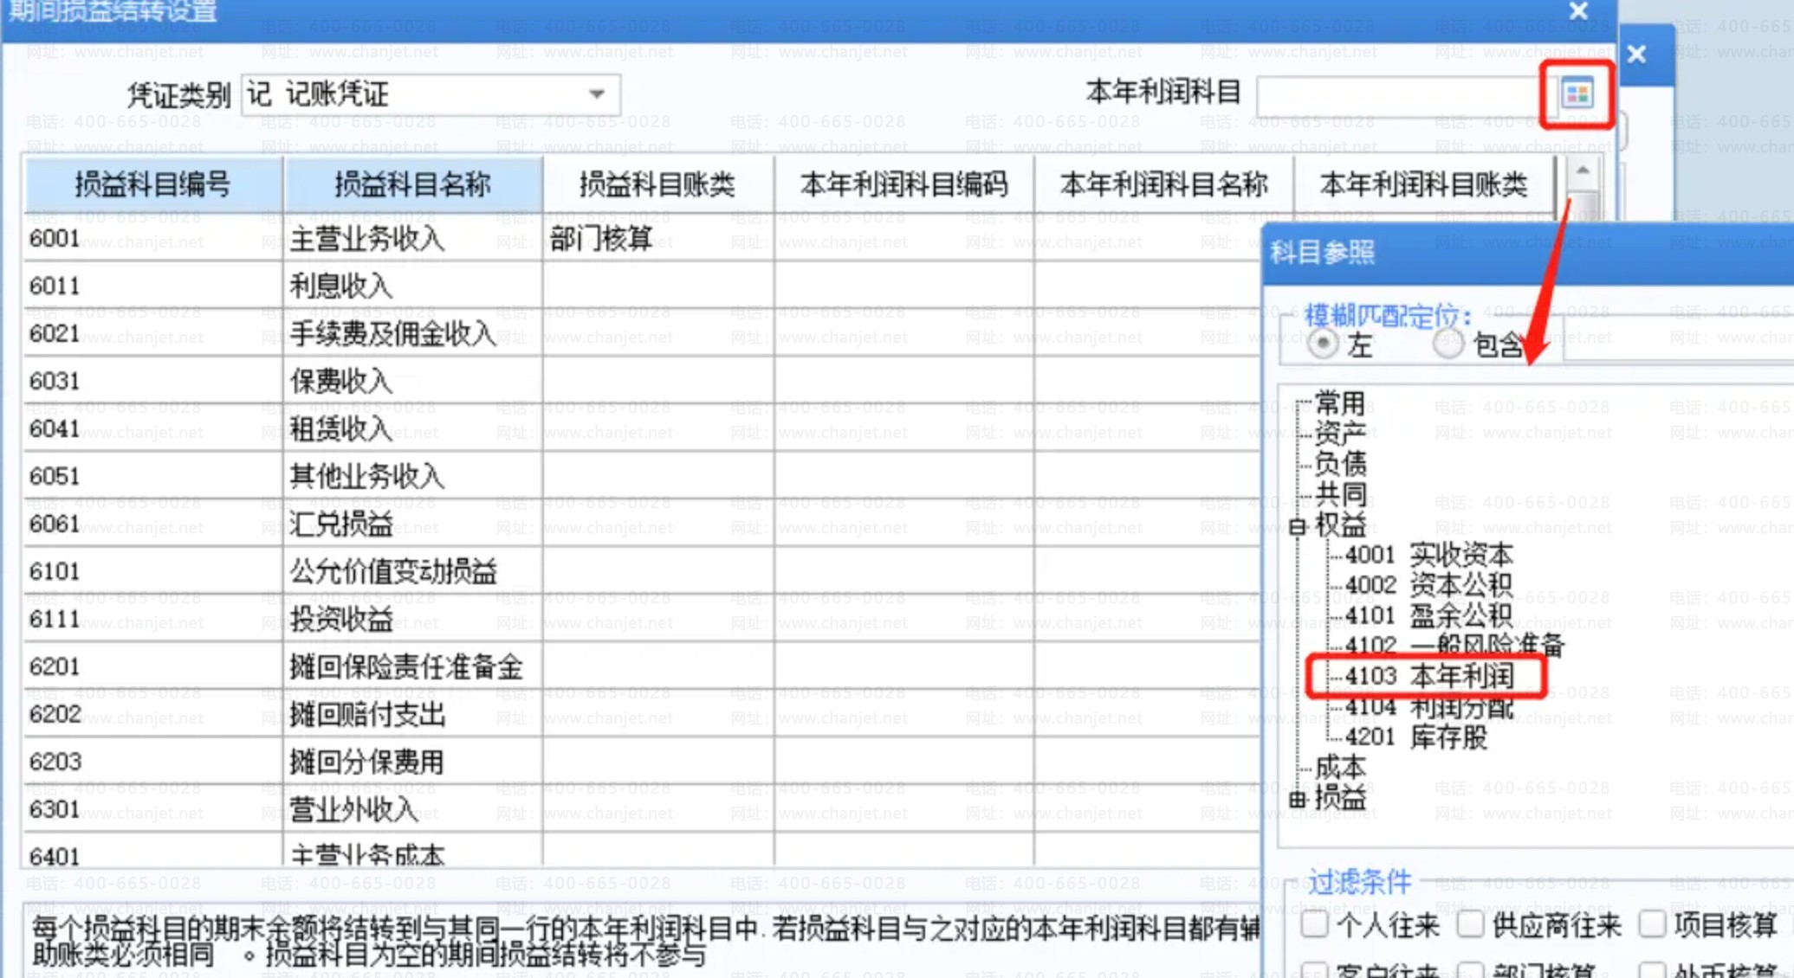Enable the 供应商往来 filter checkbox
Image resolution: width=1794 pixels, height=978 pixels.
click(1470, 925)
